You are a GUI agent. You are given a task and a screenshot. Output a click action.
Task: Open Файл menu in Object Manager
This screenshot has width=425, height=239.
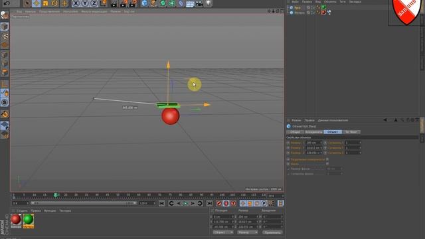click(295, 1)
